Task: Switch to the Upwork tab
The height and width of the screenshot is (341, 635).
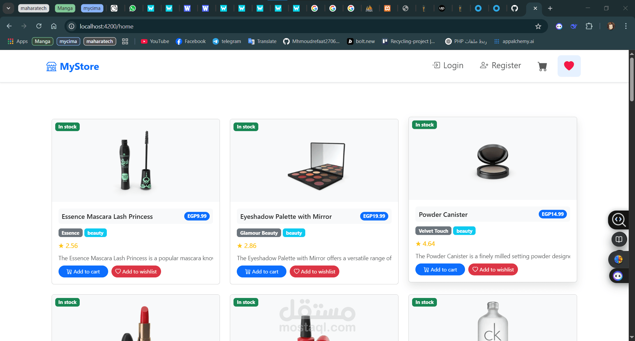Action: click(x=442, y=8)
